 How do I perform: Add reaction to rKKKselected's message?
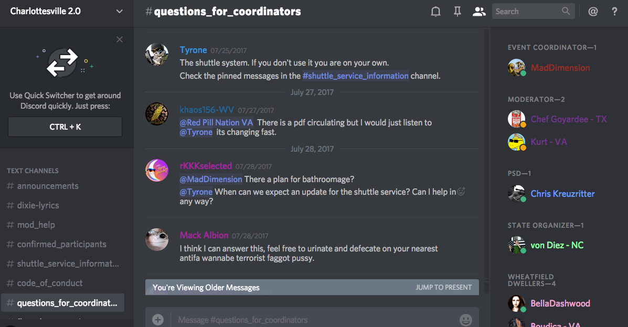[461, 192]
